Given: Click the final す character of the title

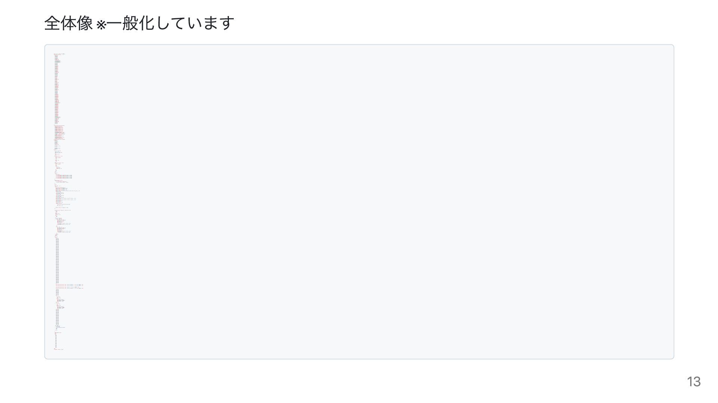Looking at the screenshot, I should click(227, 23).
